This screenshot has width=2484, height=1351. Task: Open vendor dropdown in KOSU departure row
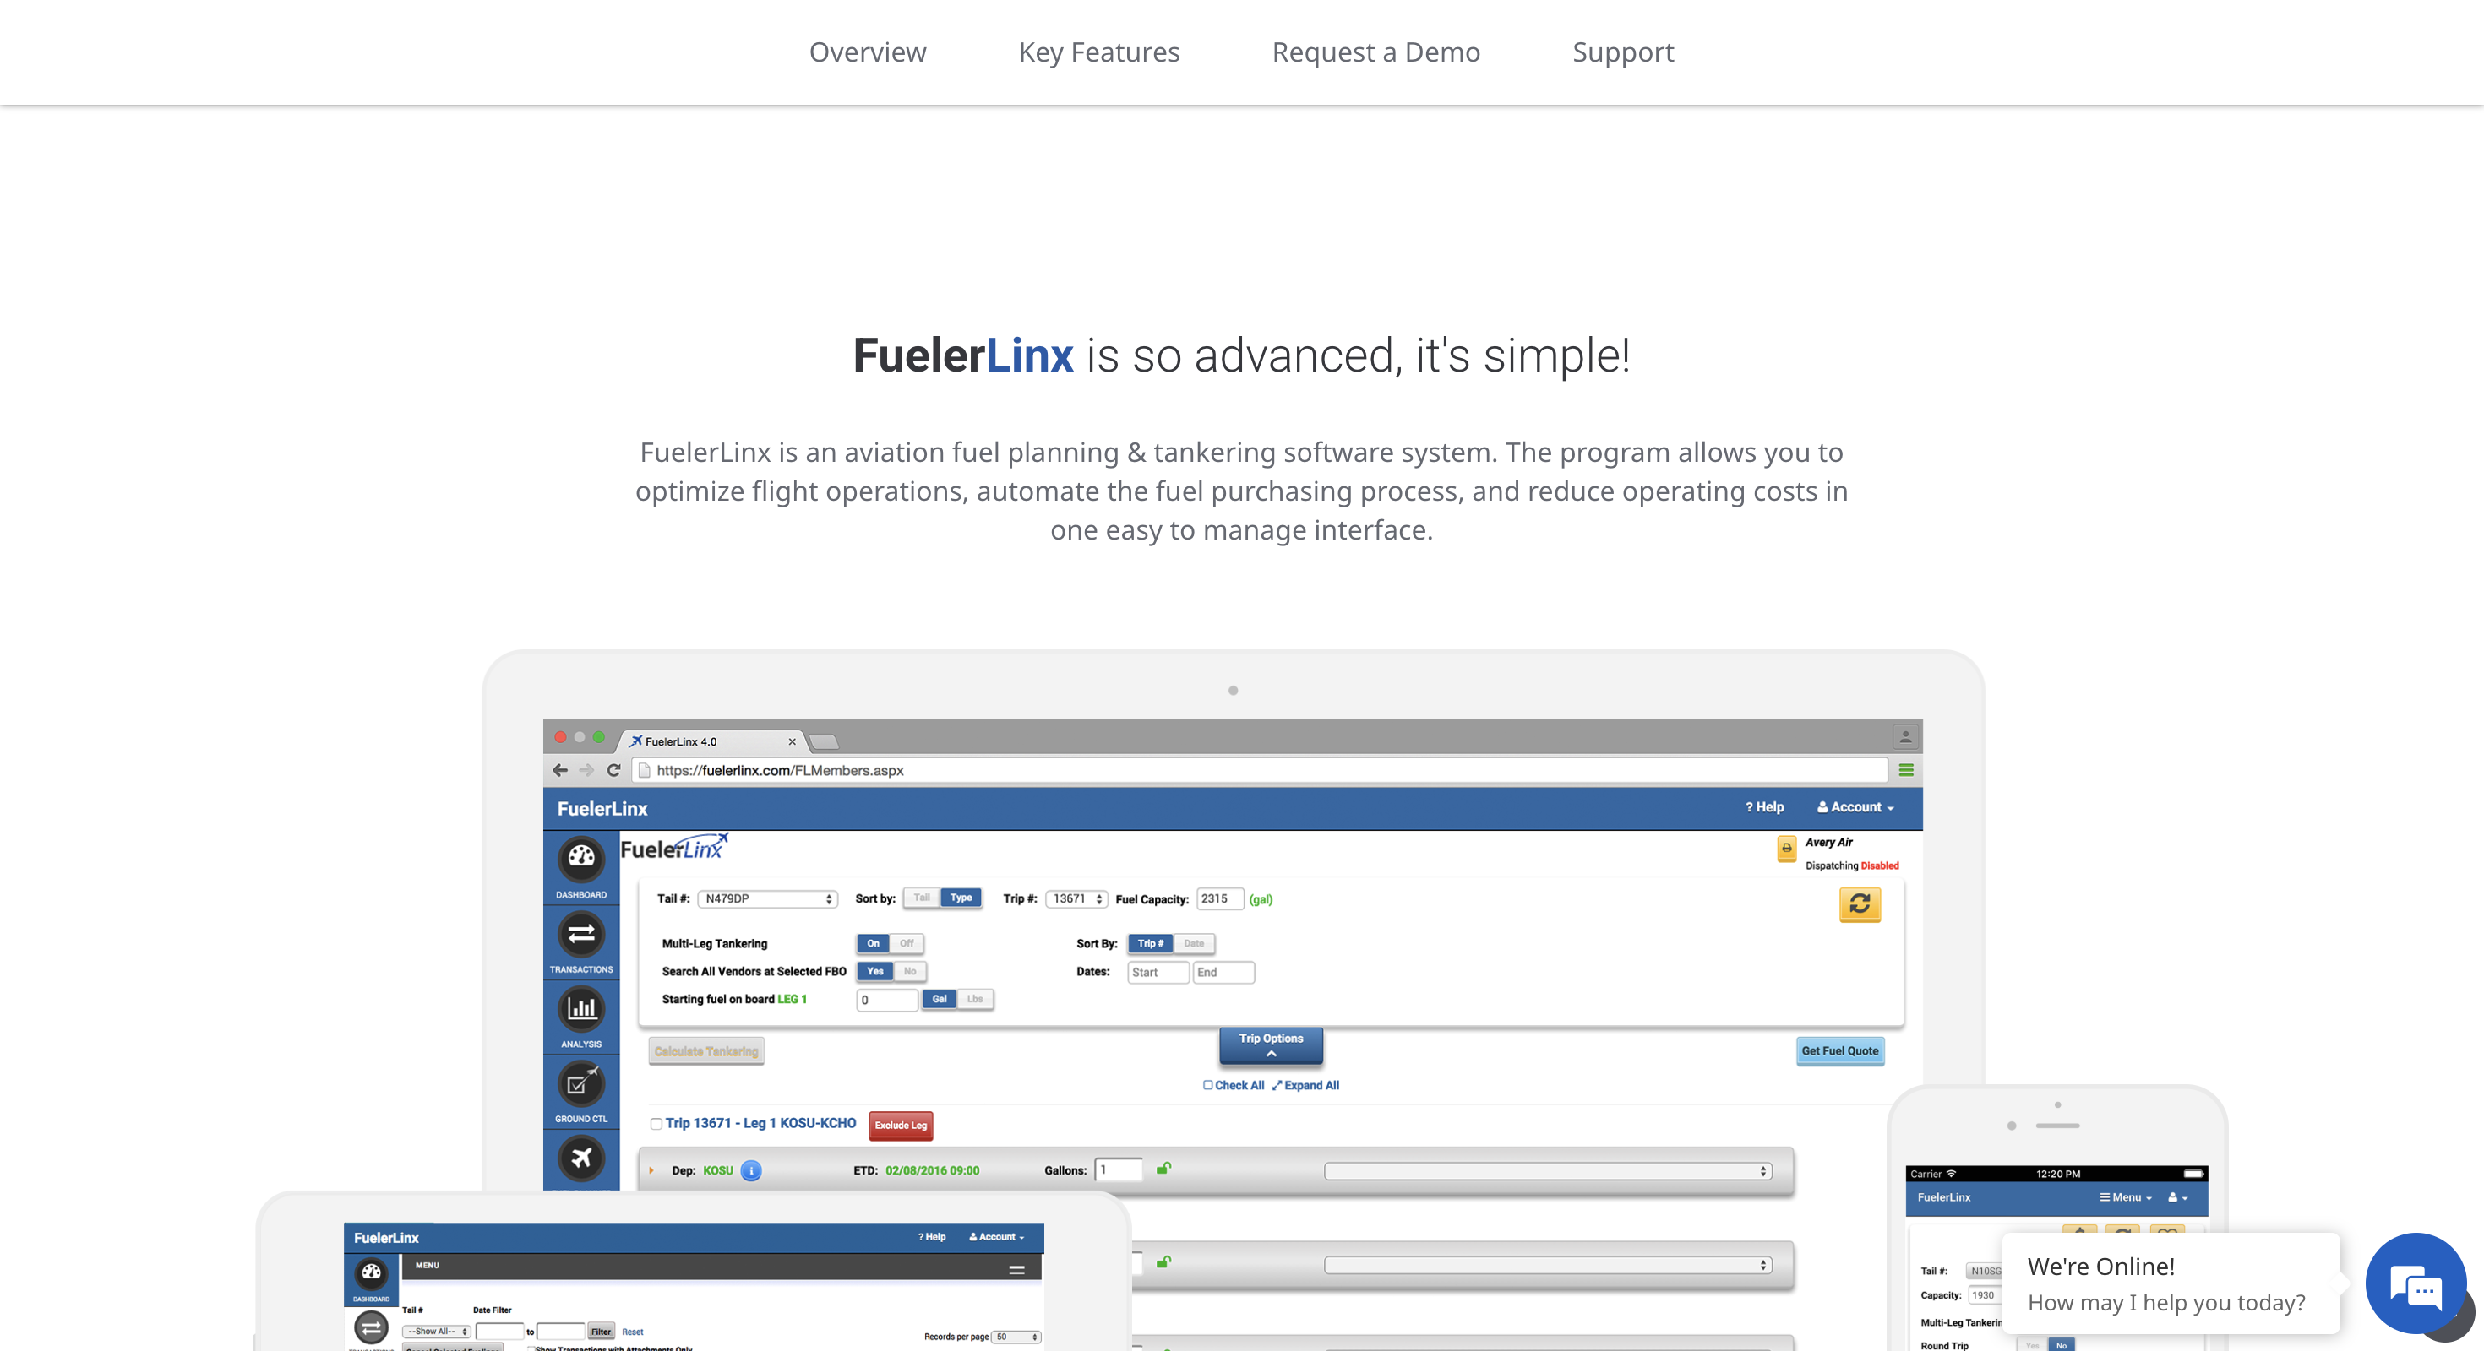tap(1548, 1171)
